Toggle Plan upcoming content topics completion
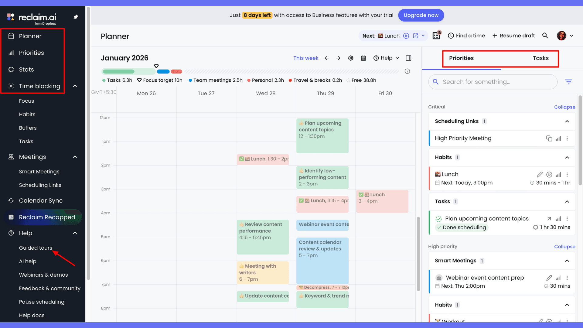 pos(438,219)
